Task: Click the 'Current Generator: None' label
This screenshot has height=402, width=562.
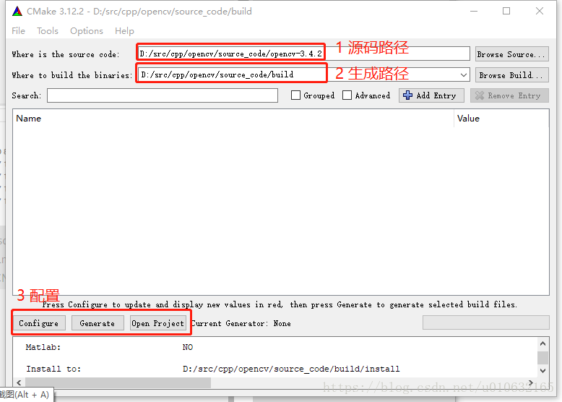Action: click(241, 323)
